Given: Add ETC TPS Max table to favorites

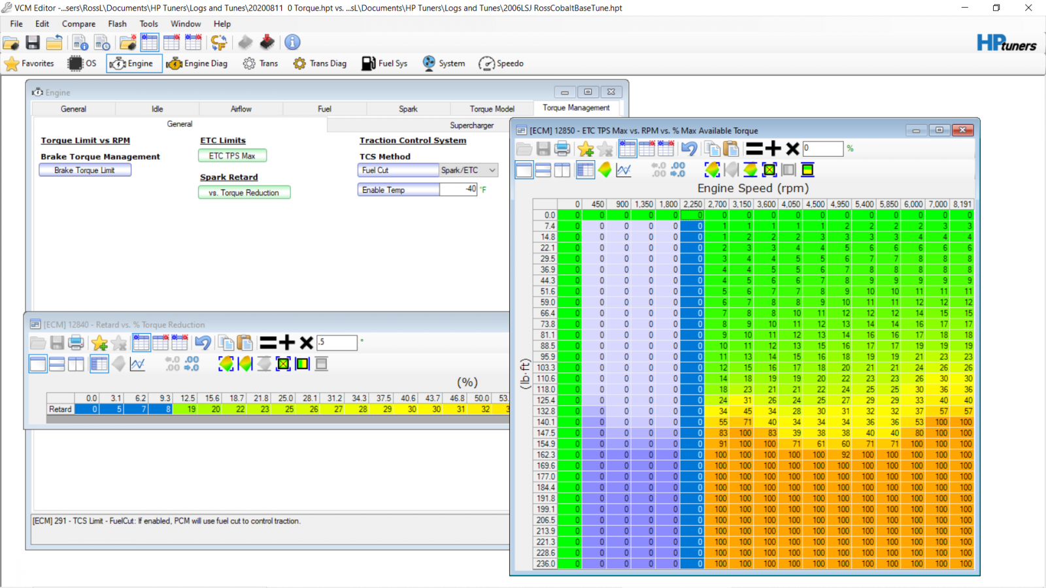Looking at the screenshot, I should pos(586,149).
